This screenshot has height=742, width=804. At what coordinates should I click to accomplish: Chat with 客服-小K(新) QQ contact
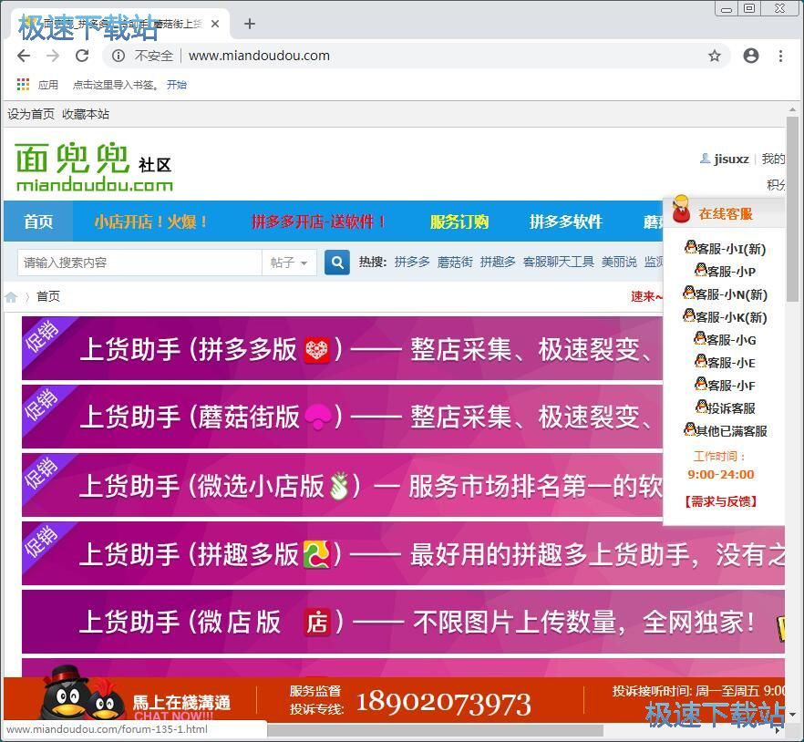[725, 316]
